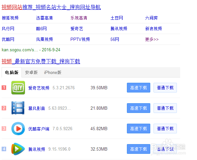The height and width of the screenshot is (160, 197).
Task: Click the 45.82MB file size
Action: point(99,129)
